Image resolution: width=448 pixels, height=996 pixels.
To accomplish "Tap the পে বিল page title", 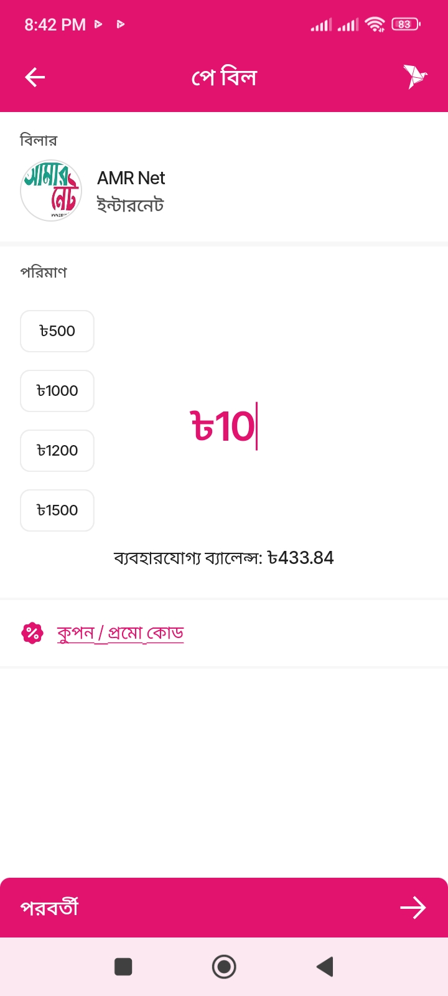I will 224,77.
